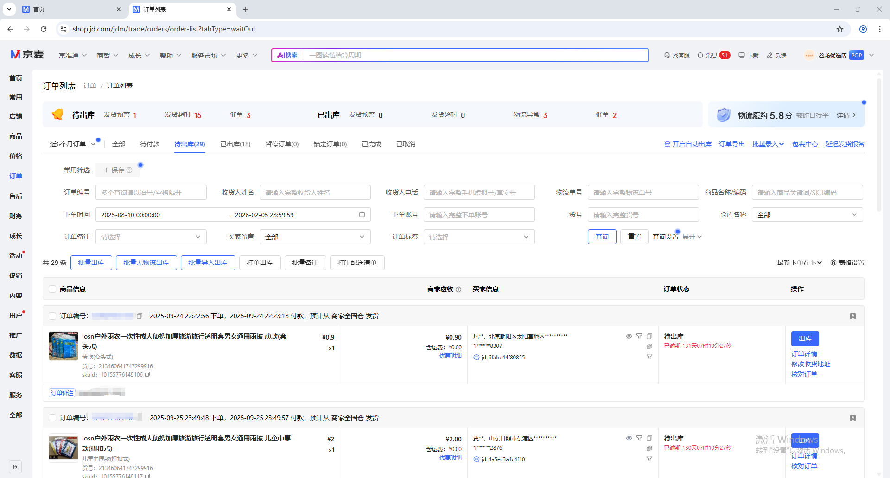
Task: Open the 买家留言 dropdown
Action: click(x=315, y=237)
